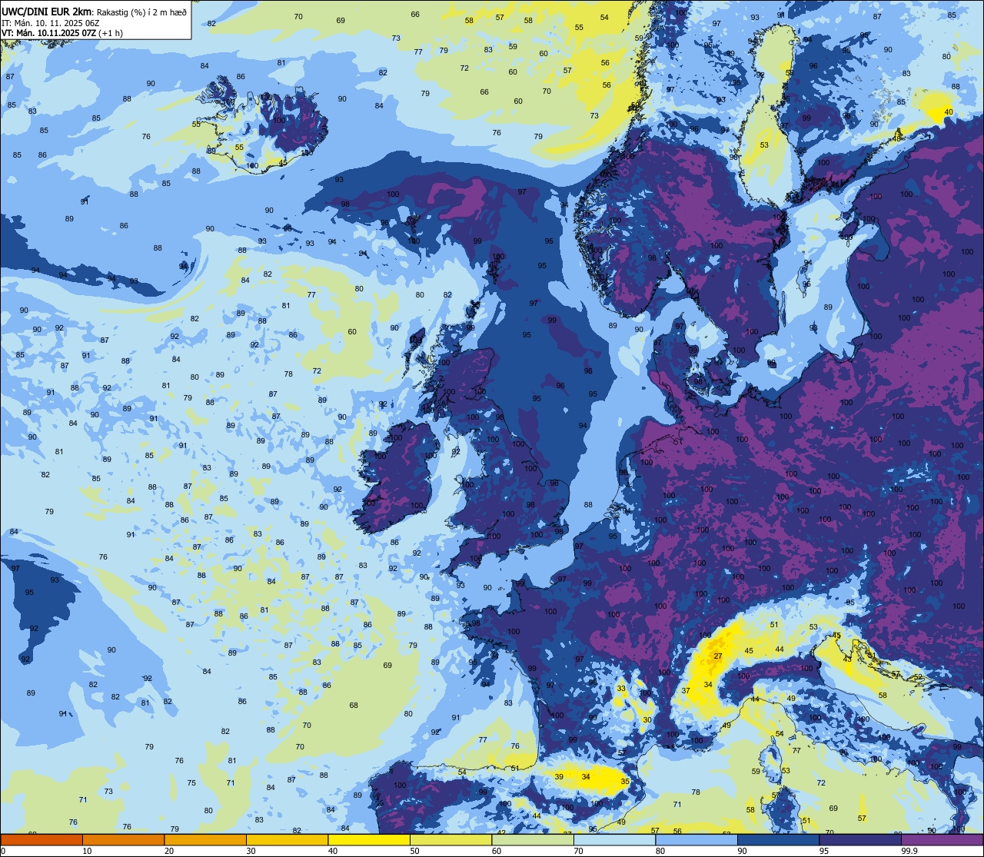Click the "27" humidity value over the Alps
The width and height of the screenshot is (984, 857).
(x=718, y=656)
